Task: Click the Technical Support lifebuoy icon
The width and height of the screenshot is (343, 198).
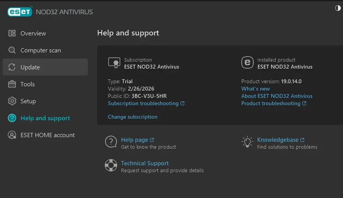Action: (111, 165)
